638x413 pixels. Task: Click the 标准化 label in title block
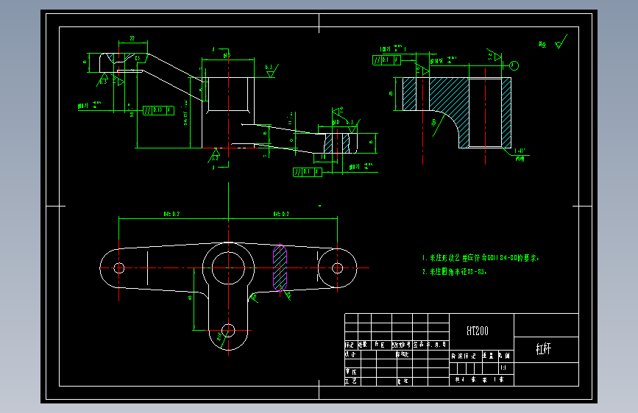point(402,354)
